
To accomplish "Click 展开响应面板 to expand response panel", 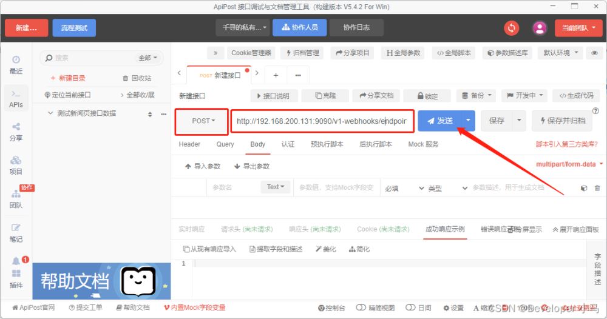I will pos(575,229).
